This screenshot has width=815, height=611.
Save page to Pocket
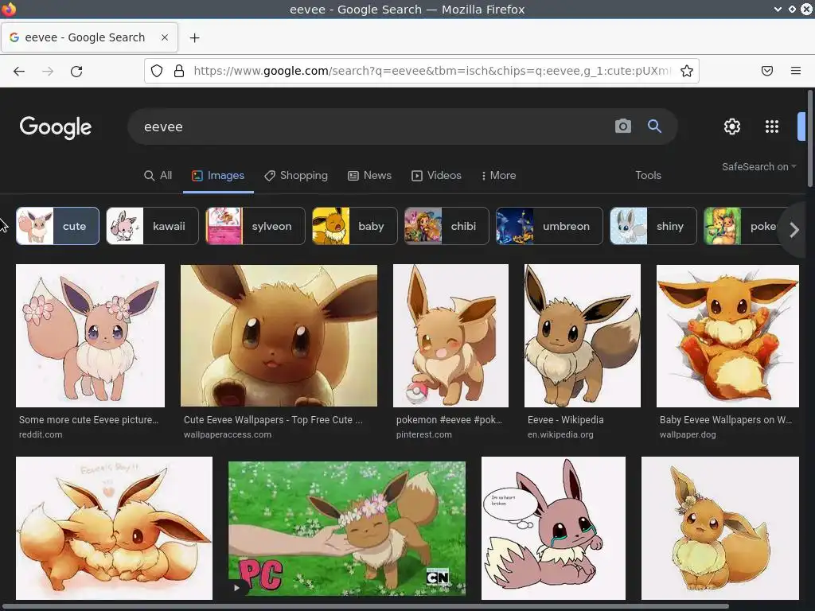coord(767,71)
